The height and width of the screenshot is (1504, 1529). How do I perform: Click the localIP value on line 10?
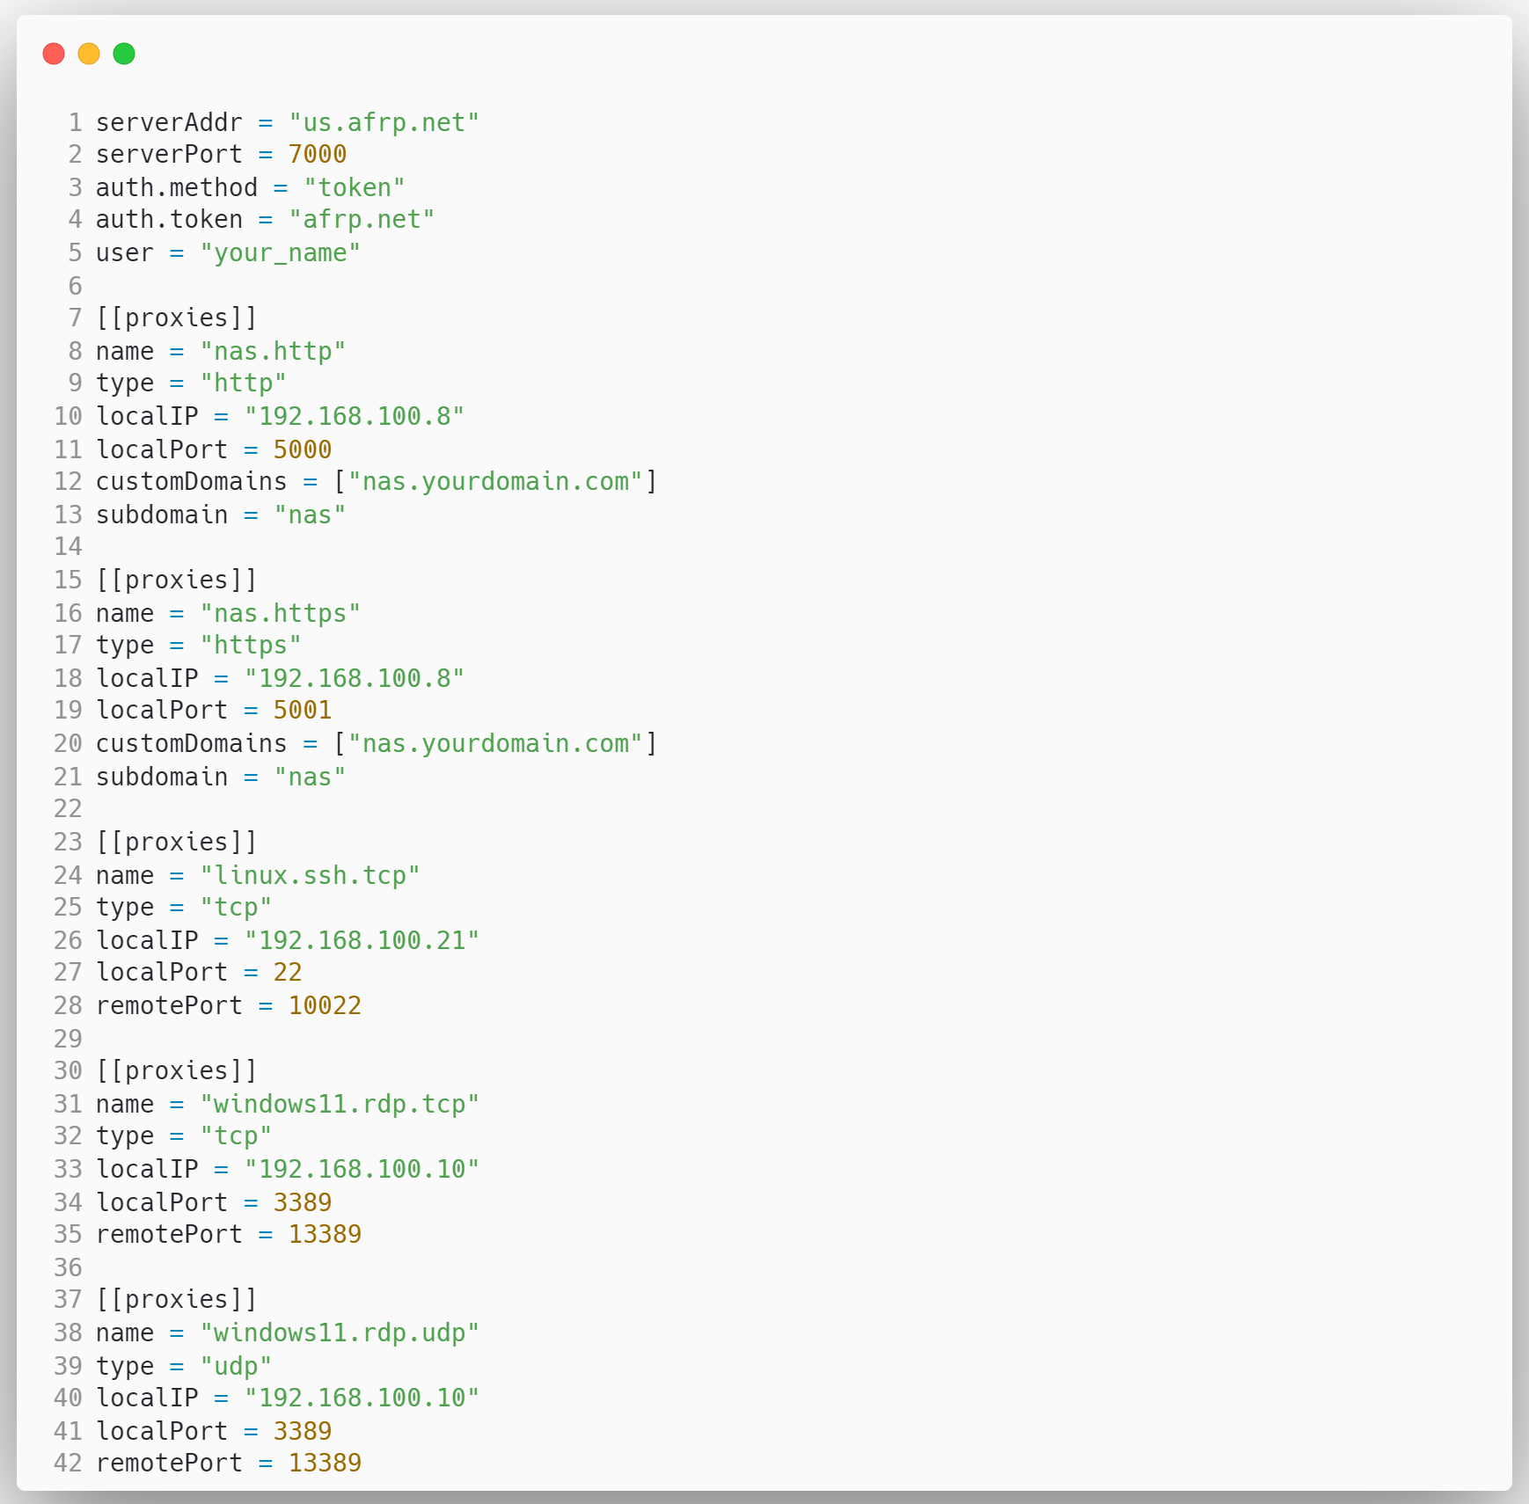coord(354,416)
